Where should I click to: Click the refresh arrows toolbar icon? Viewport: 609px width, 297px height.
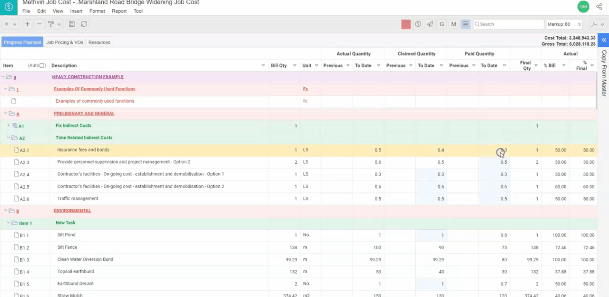point(84,24)
